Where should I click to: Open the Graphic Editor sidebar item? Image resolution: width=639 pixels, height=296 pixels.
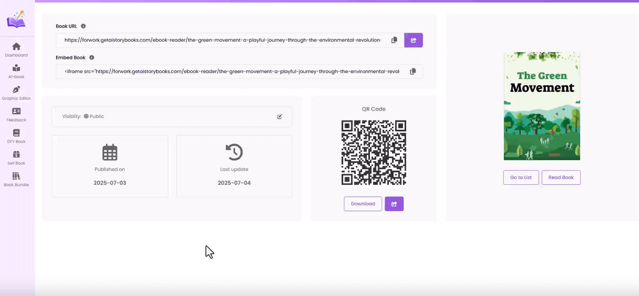[16, 93]
